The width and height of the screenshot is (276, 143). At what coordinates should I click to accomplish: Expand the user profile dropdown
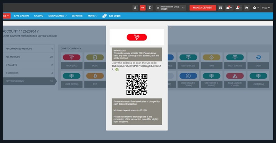(x=239, y=8)
